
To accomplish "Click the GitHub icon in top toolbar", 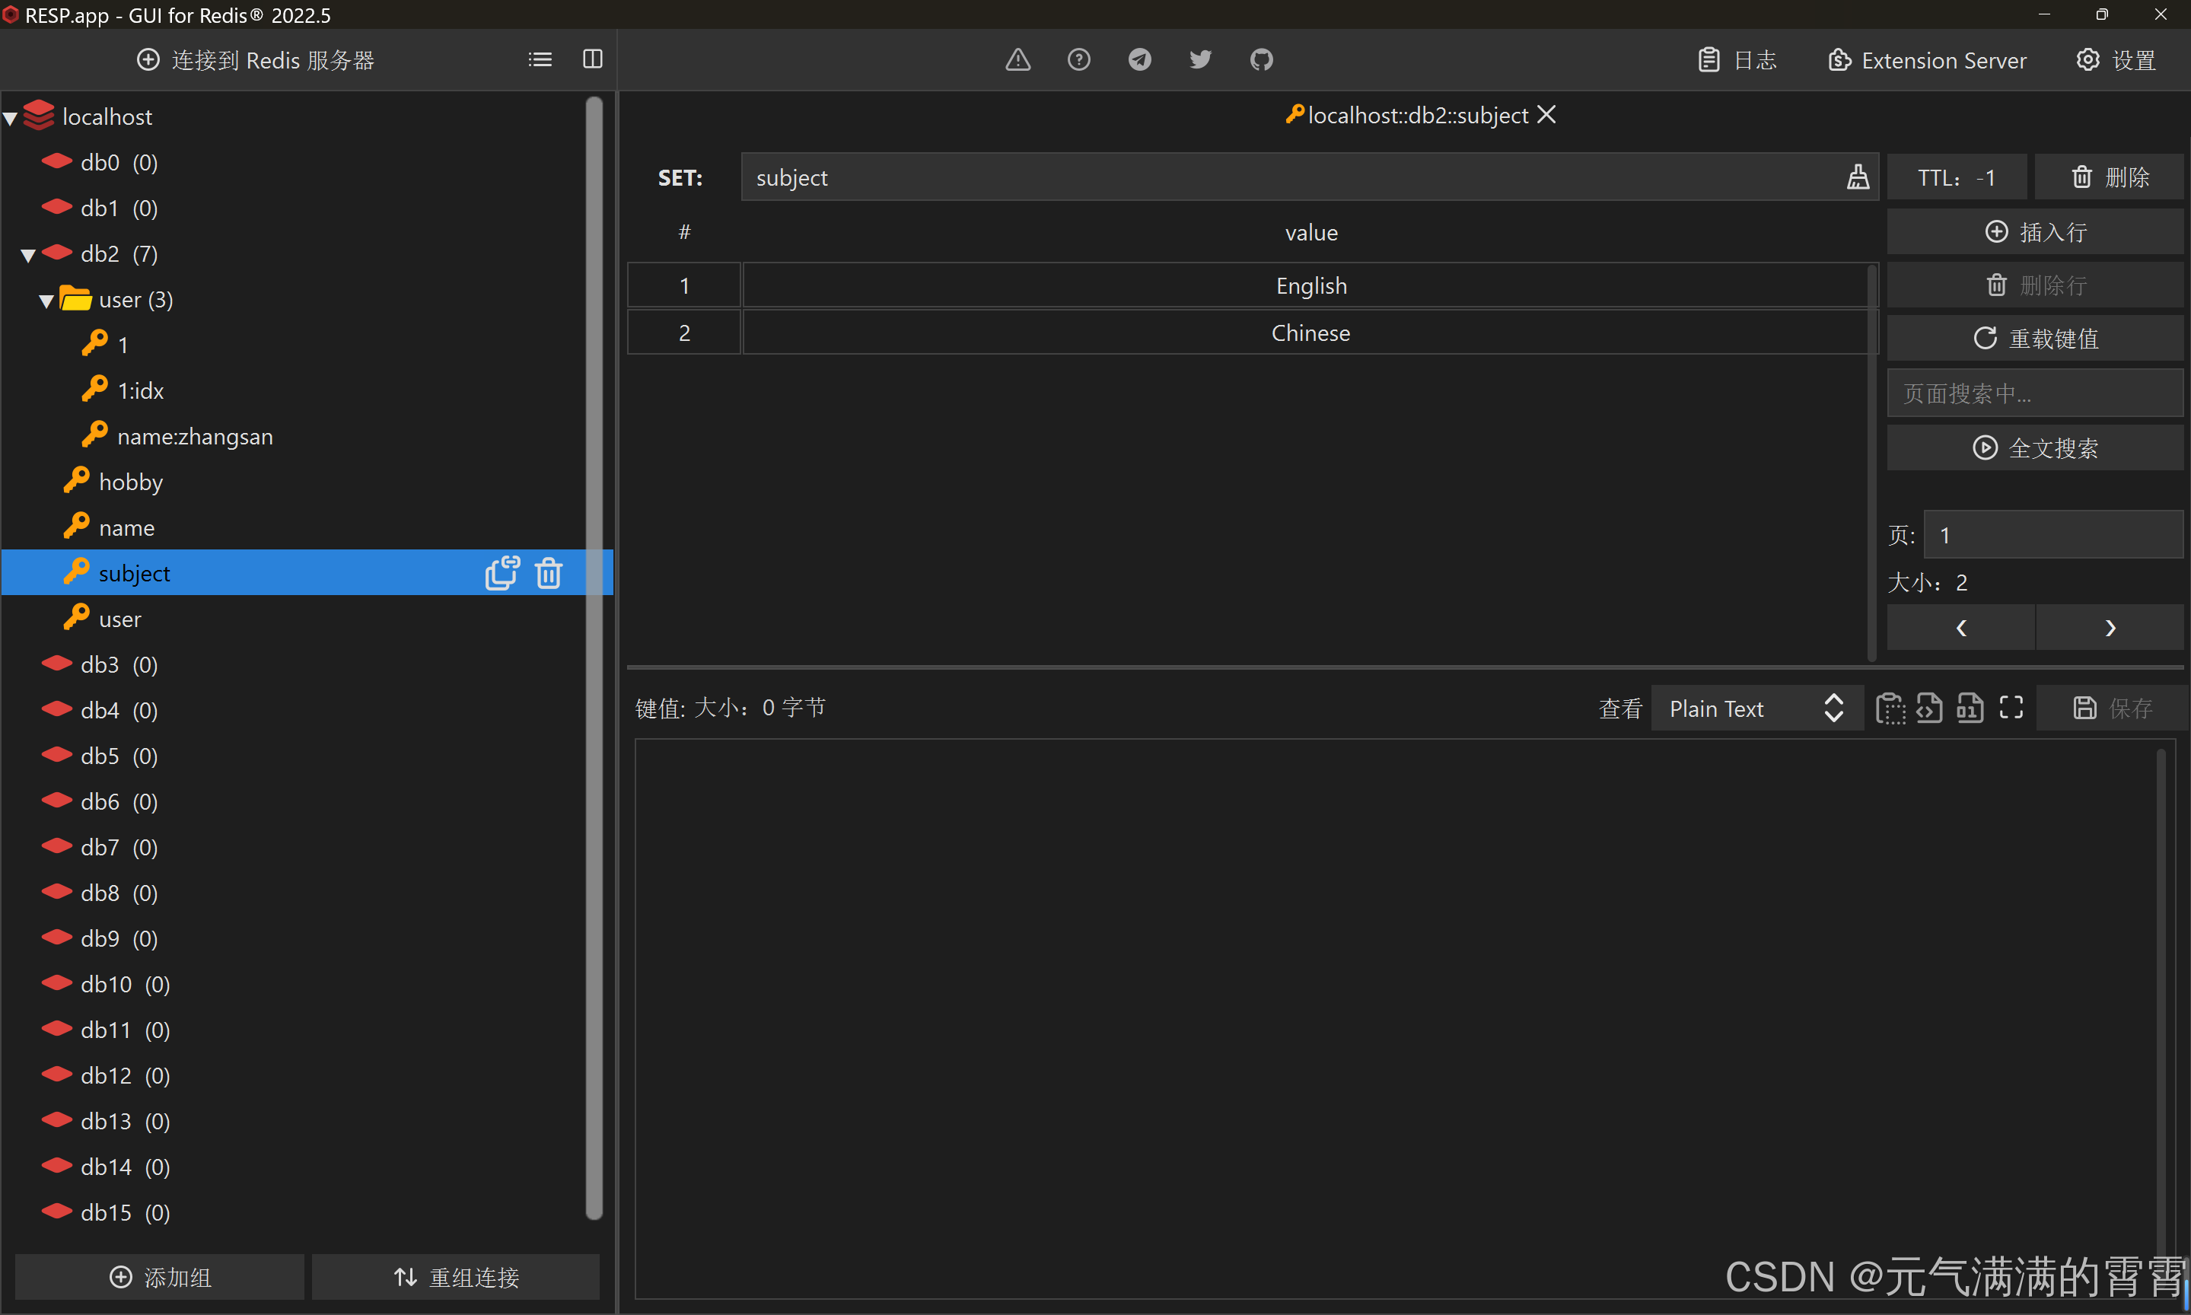I will (x=1261, y=59).
